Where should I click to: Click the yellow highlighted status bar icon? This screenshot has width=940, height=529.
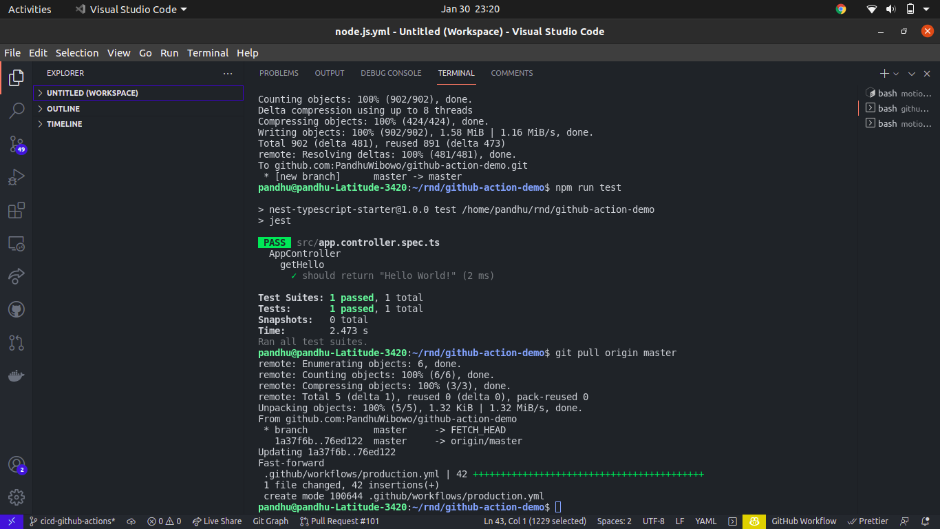pos(754,521)
